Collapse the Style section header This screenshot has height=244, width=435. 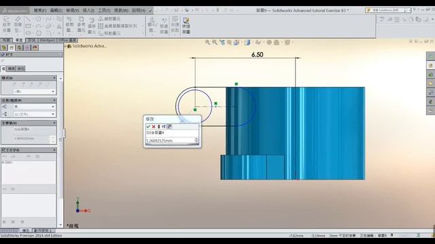(29, 78)
